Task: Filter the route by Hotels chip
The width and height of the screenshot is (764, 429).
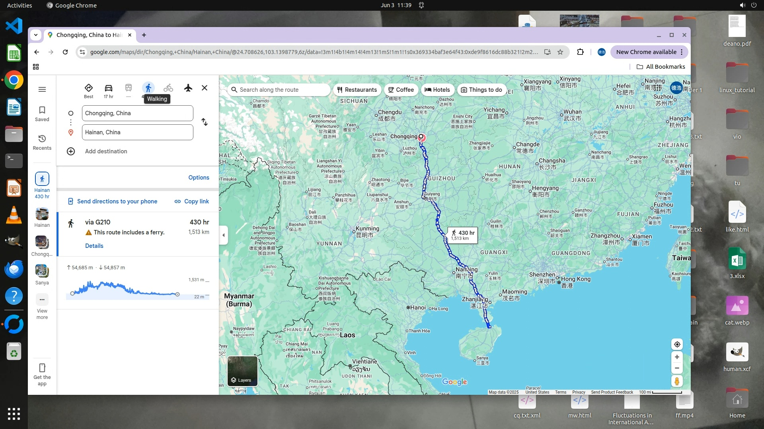Action: pos(437,90)
